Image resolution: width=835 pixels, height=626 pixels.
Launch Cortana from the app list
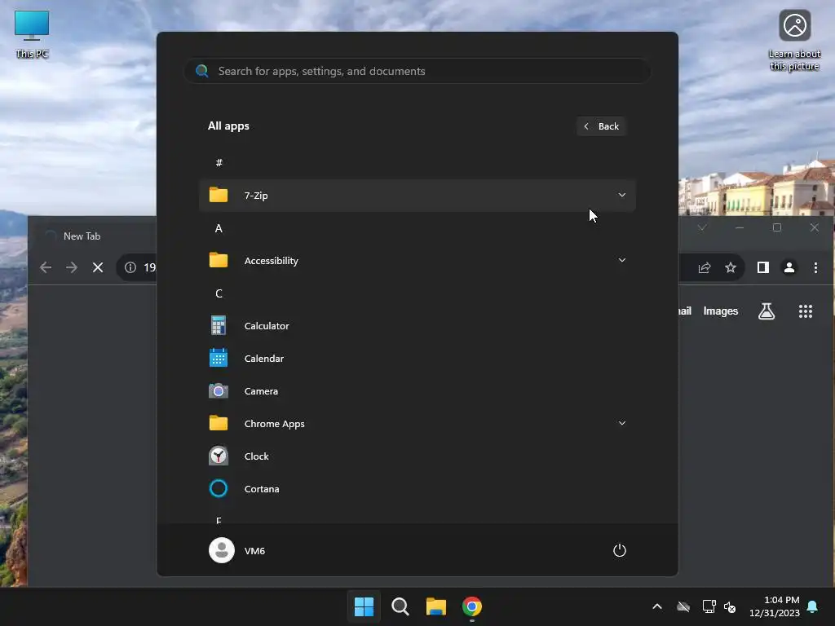417,489
